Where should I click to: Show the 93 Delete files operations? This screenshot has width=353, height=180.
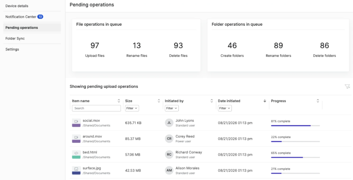pos(178,50)
